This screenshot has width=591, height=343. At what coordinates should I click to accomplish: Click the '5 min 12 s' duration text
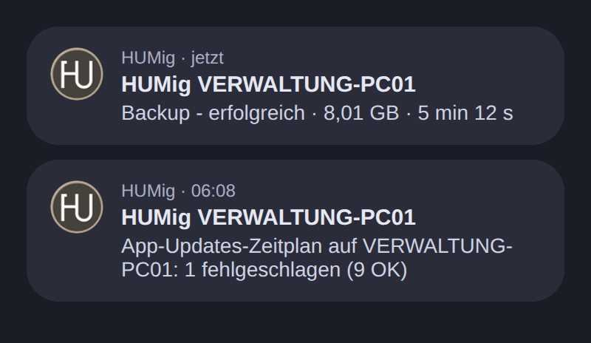(465, 113)
